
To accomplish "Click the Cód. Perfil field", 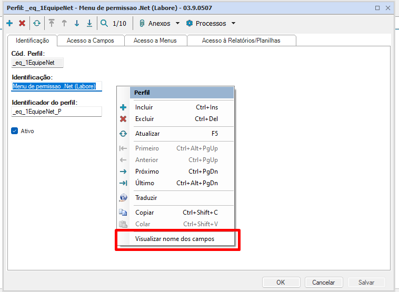I will tap(37, 63).
